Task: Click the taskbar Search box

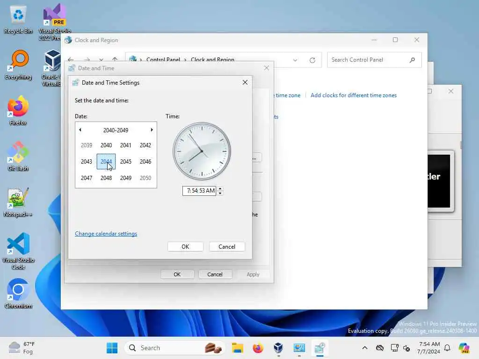Action: pos(175,348)
